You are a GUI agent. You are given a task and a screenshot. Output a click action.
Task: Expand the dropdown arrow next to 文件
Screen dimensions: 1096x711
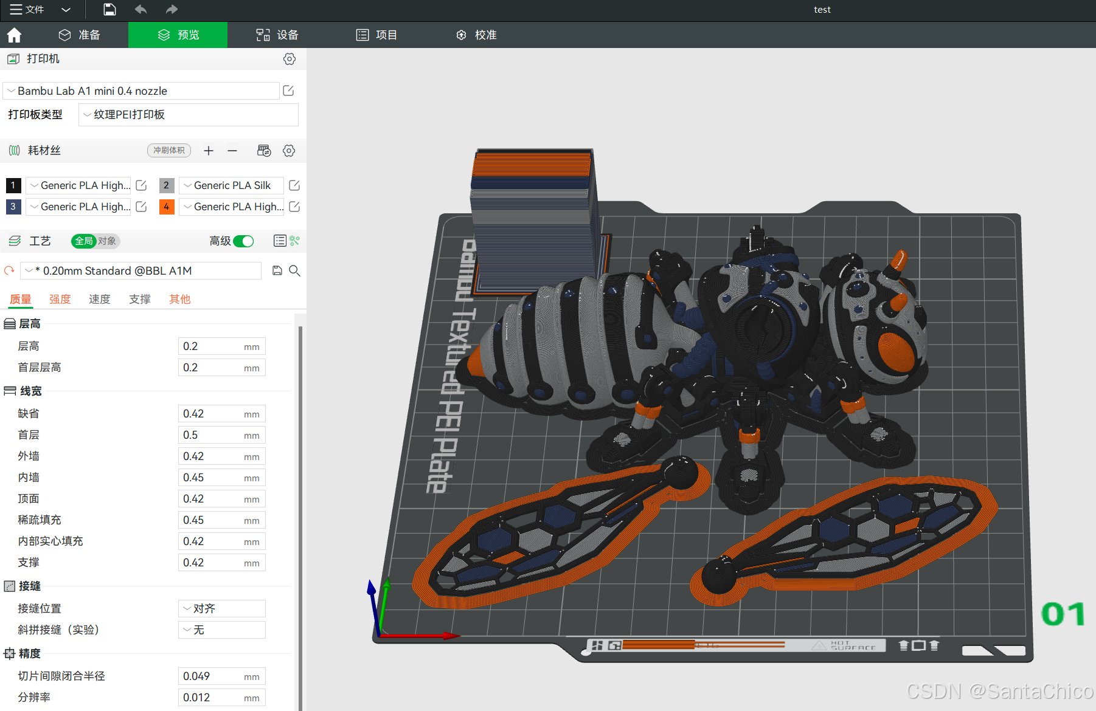(x=66, y=10)
